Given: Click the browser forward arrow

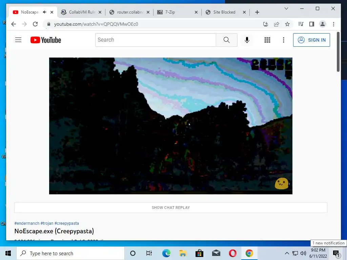Looking at the screenshot, I should pyautogui.click(x=24, y=24).
